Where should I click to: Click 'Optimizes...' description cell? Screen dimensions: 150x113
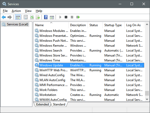pyautogui.click(x=78, y=36)
